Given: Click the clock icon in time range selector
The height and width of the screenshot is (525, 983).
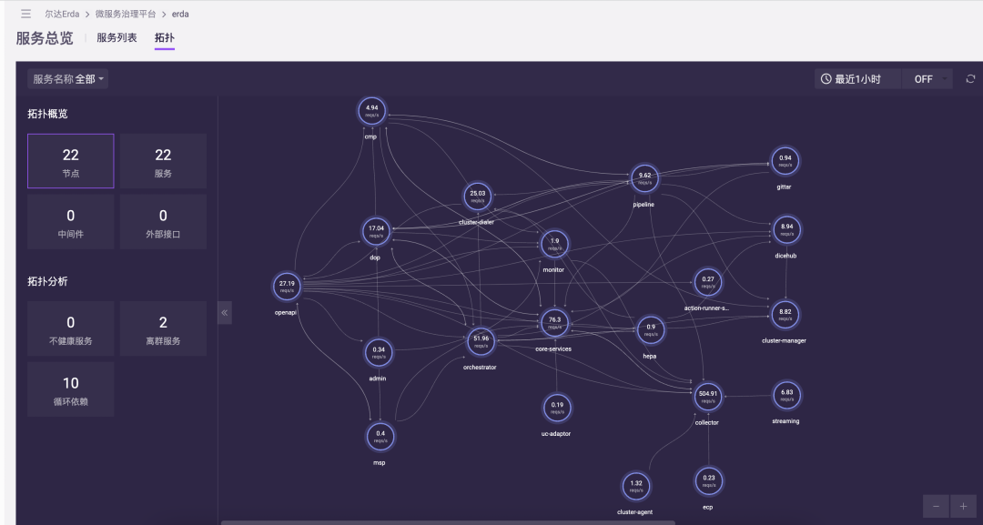Looking at the screenshot, I should click(827, 79).
